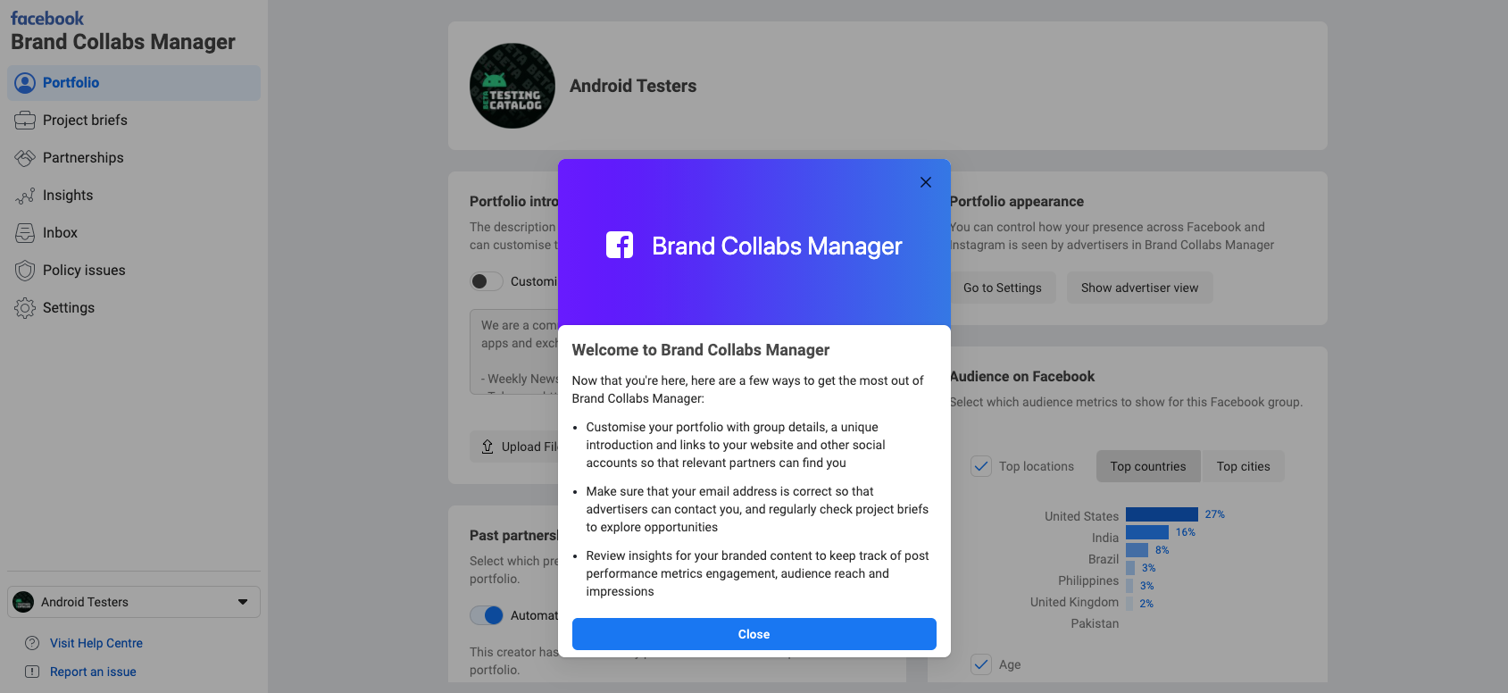1508x693 pixels.
Task: Click the United States 27% bar
Action: coord(1162,514)
